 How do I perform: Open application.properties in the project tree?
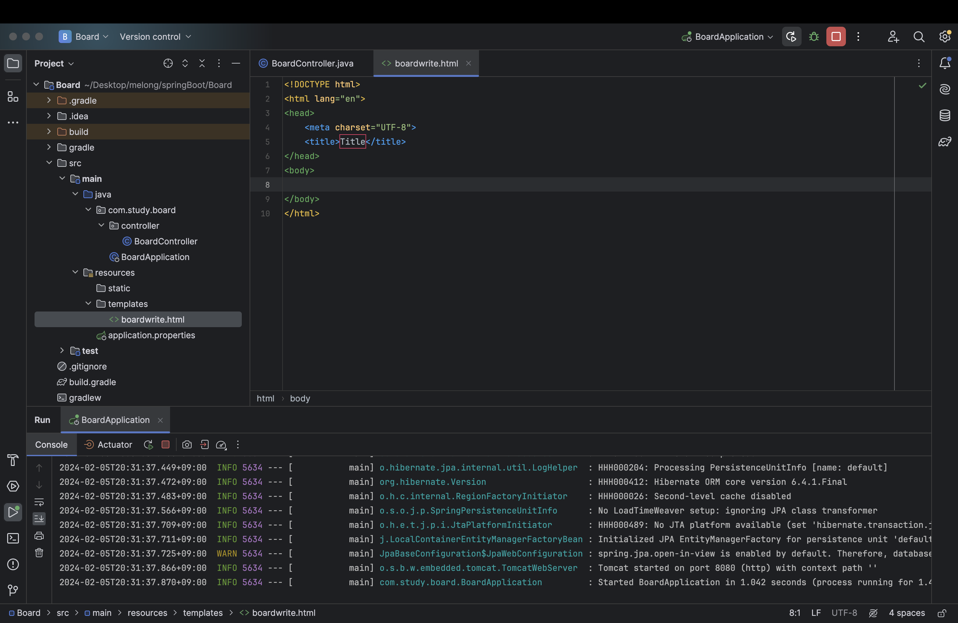tap(151, 335)
